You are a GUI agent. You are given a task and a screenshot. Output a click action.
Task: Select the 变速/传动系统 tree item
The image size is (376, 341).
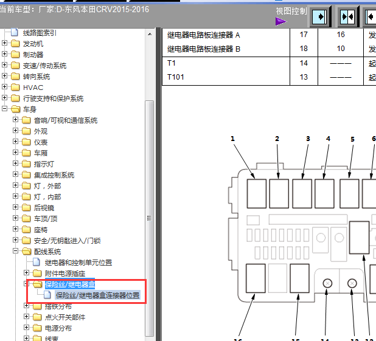44,66
